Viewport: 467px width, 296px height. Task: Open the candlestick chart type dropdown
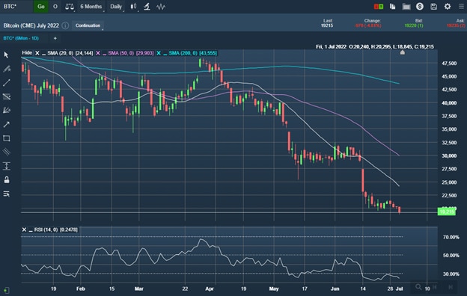tap(133, 7)
